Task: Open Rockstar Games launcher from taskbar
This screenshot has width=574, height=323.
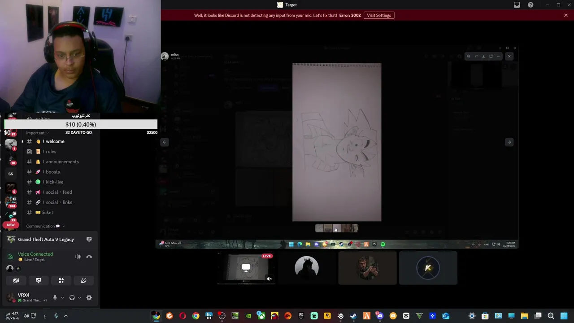Action: pyautogui.click(x=327, y=316)
